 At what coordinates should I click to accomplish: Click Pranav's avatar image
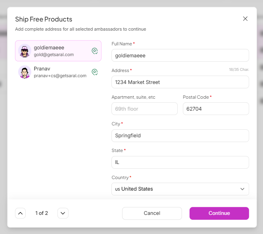[25, 72]
